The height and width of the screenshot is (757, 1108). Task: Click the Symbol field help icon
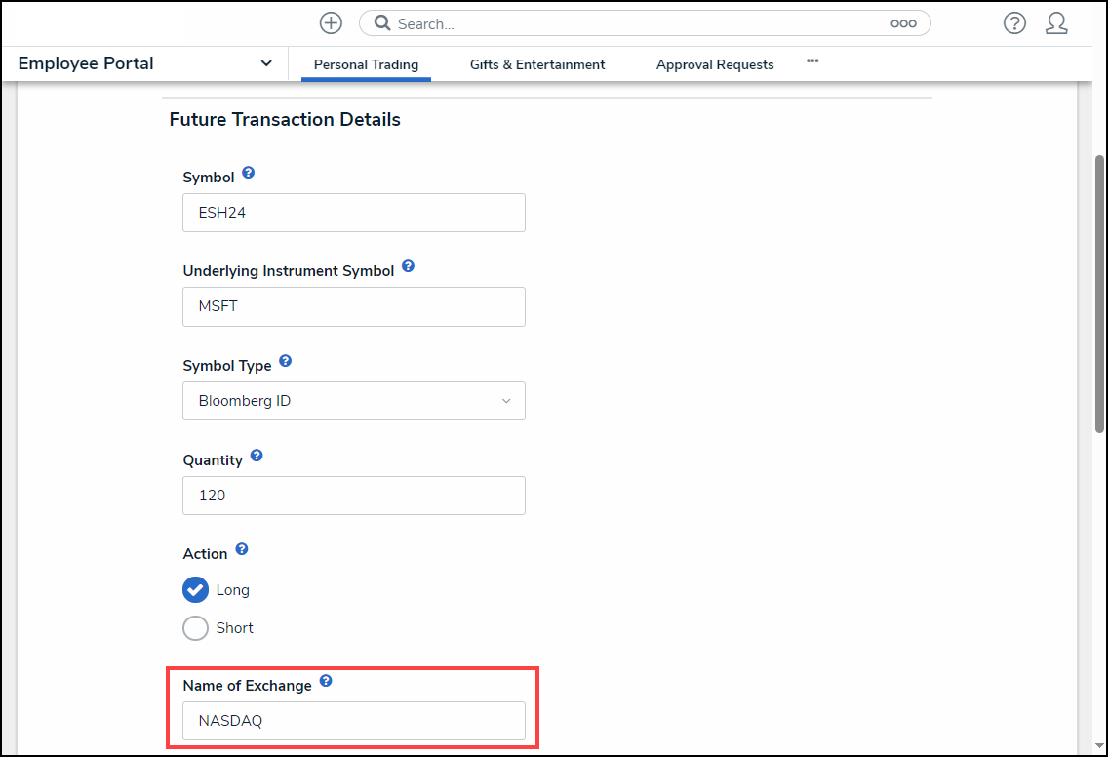[249, 173]
